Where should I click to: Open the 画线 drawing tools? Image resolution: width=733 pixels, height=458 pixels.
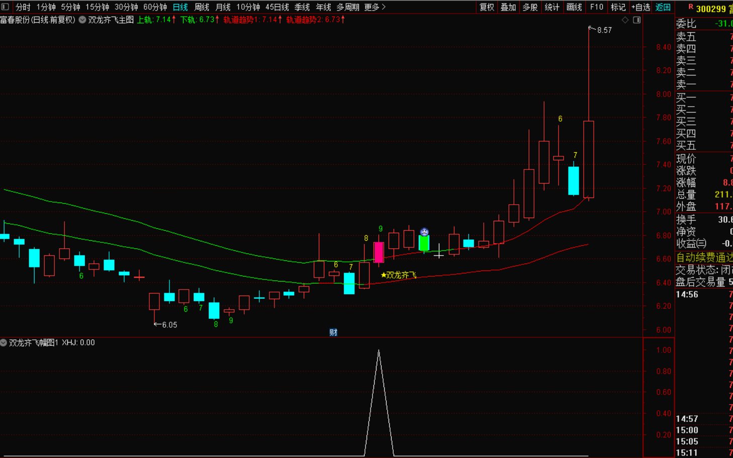coord(574,7)
